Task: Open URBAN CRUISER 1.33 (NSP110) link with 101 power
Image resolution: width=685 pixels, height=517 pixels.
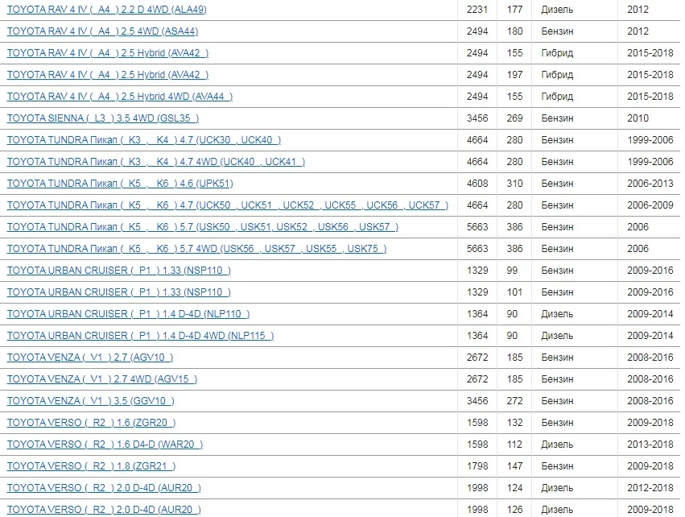Action: pyautogui.click(x=119, y=292)
